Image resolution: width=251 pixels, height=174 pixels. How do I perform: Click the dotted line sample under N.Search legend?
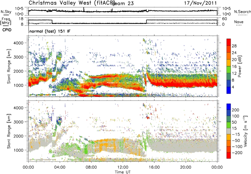[x=243, y=15]
